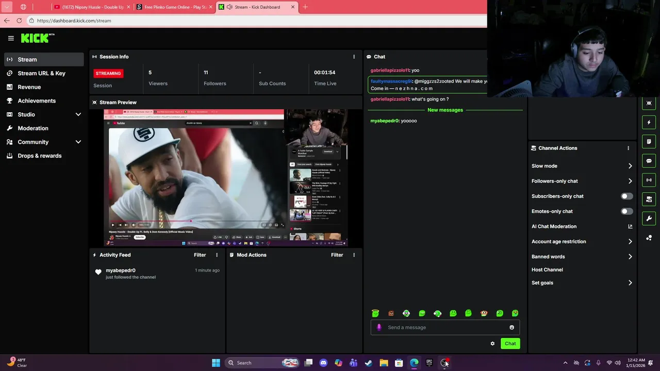Expand Followers-only chat settings
660x371 pixels.
pyautogui.click(x=630, y=181)
